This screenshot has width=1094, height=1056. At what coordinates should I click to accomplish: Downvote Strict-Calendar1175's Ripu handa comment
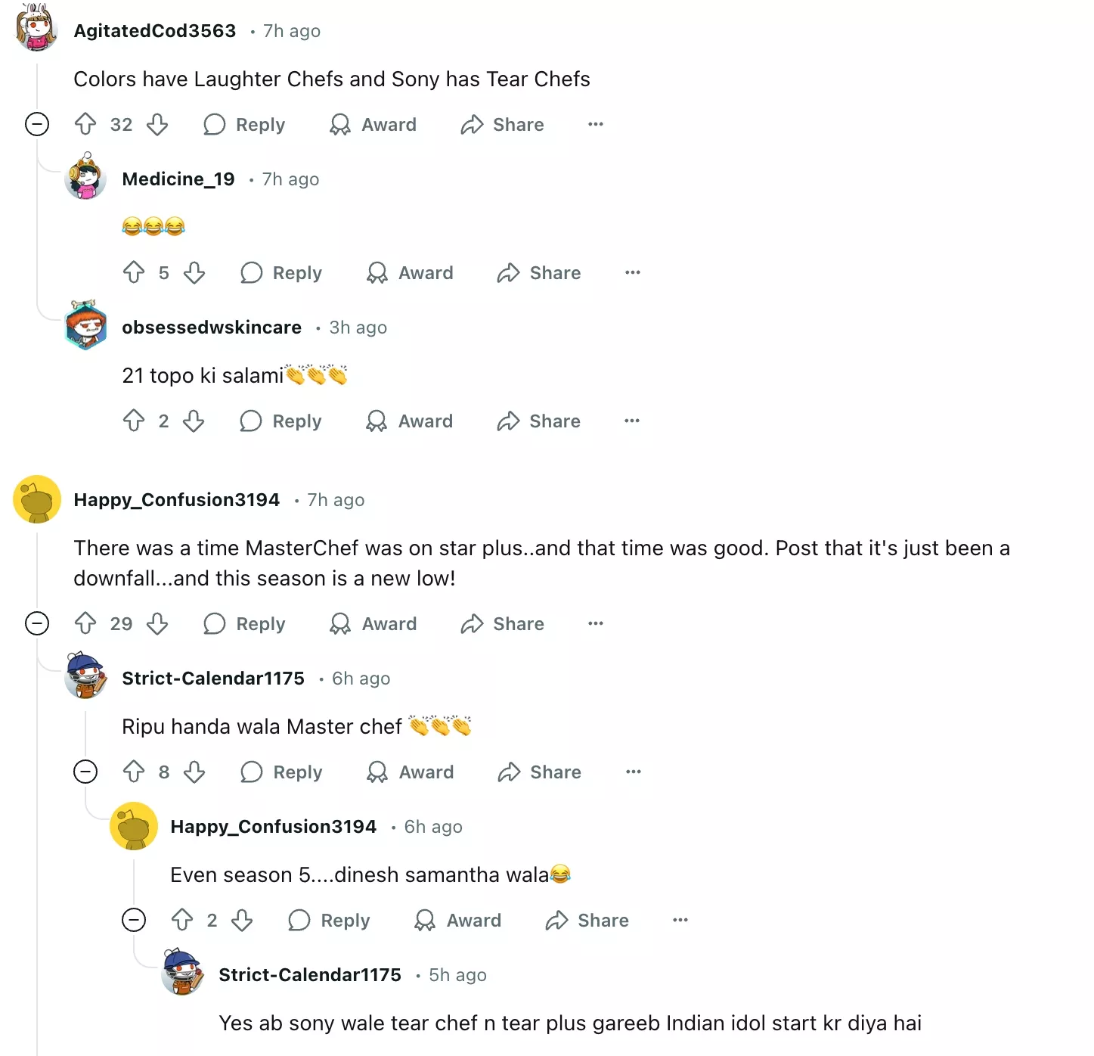tap(194, 772)
